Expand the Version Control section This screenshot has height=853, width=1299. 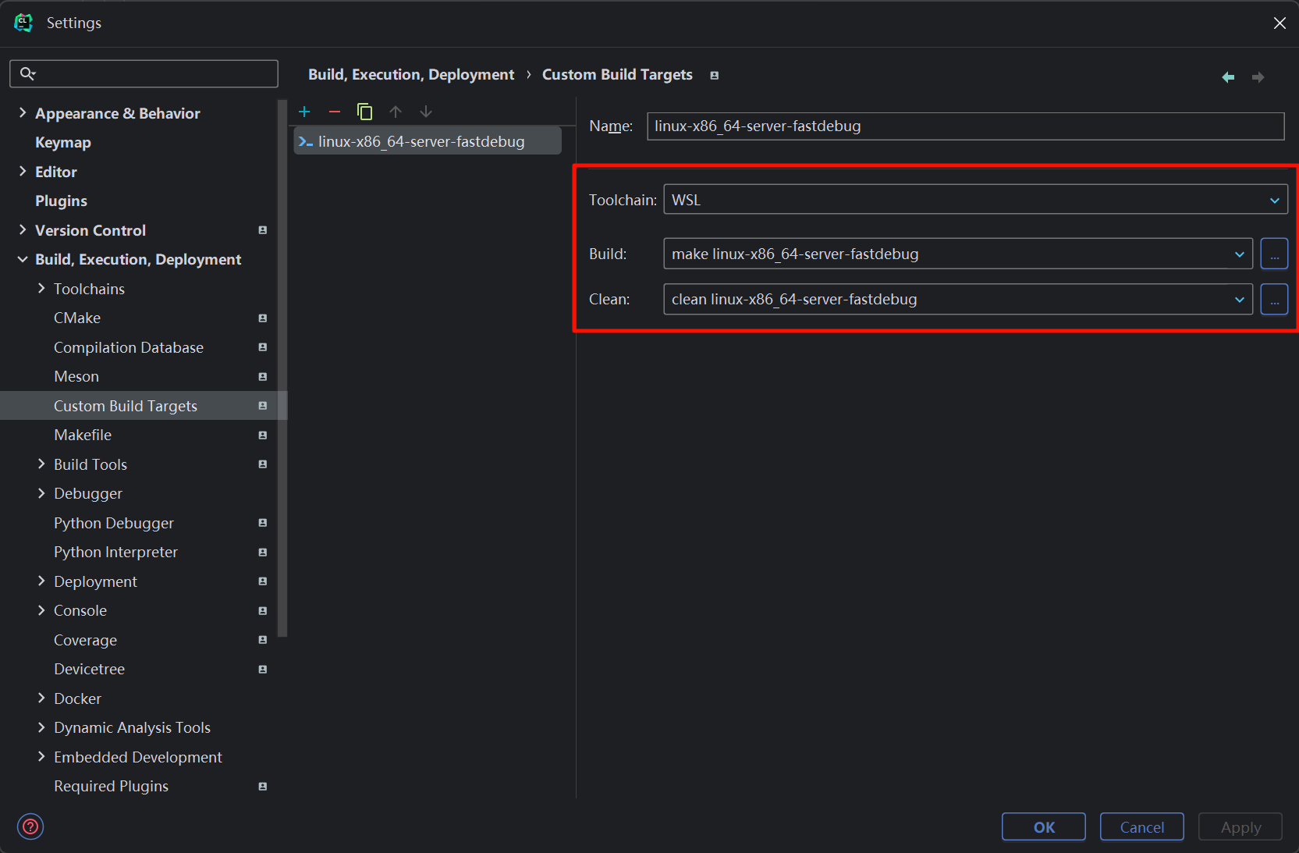tap(23, 230)
